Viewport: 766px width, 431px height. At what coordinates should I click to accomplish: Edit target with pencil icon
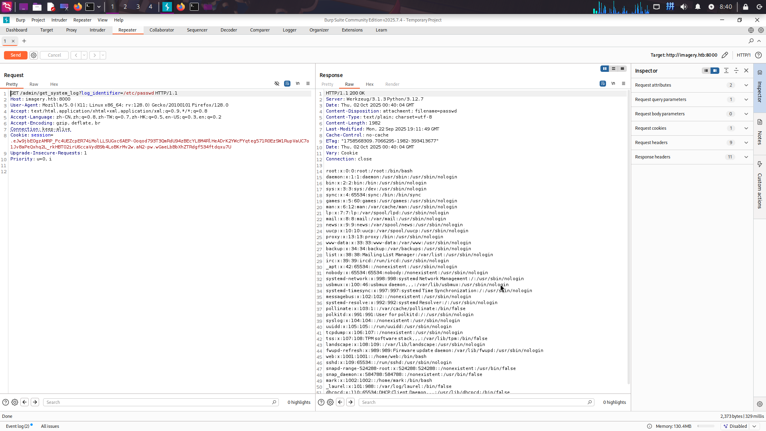pyautogui.click(x=725, y=55)
